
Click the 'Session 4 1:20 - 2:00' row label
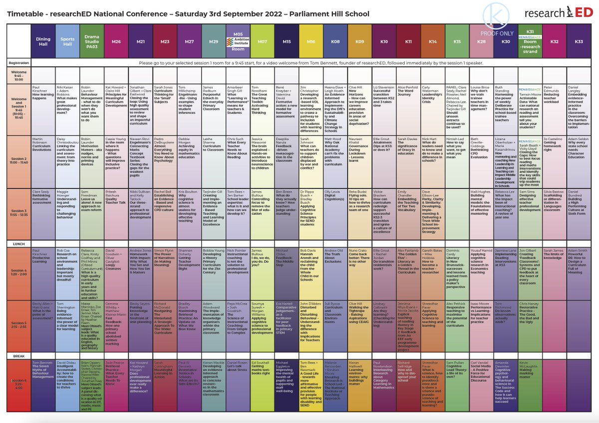pos(19,273)
